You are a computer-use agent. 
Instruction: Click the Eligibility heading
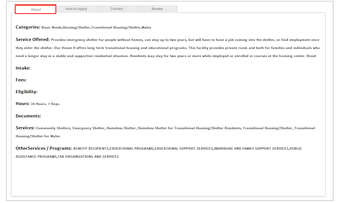click(27, 92)
